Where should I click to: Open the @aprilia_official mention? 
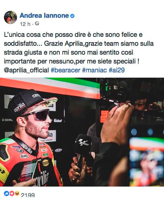click(26, 70)
